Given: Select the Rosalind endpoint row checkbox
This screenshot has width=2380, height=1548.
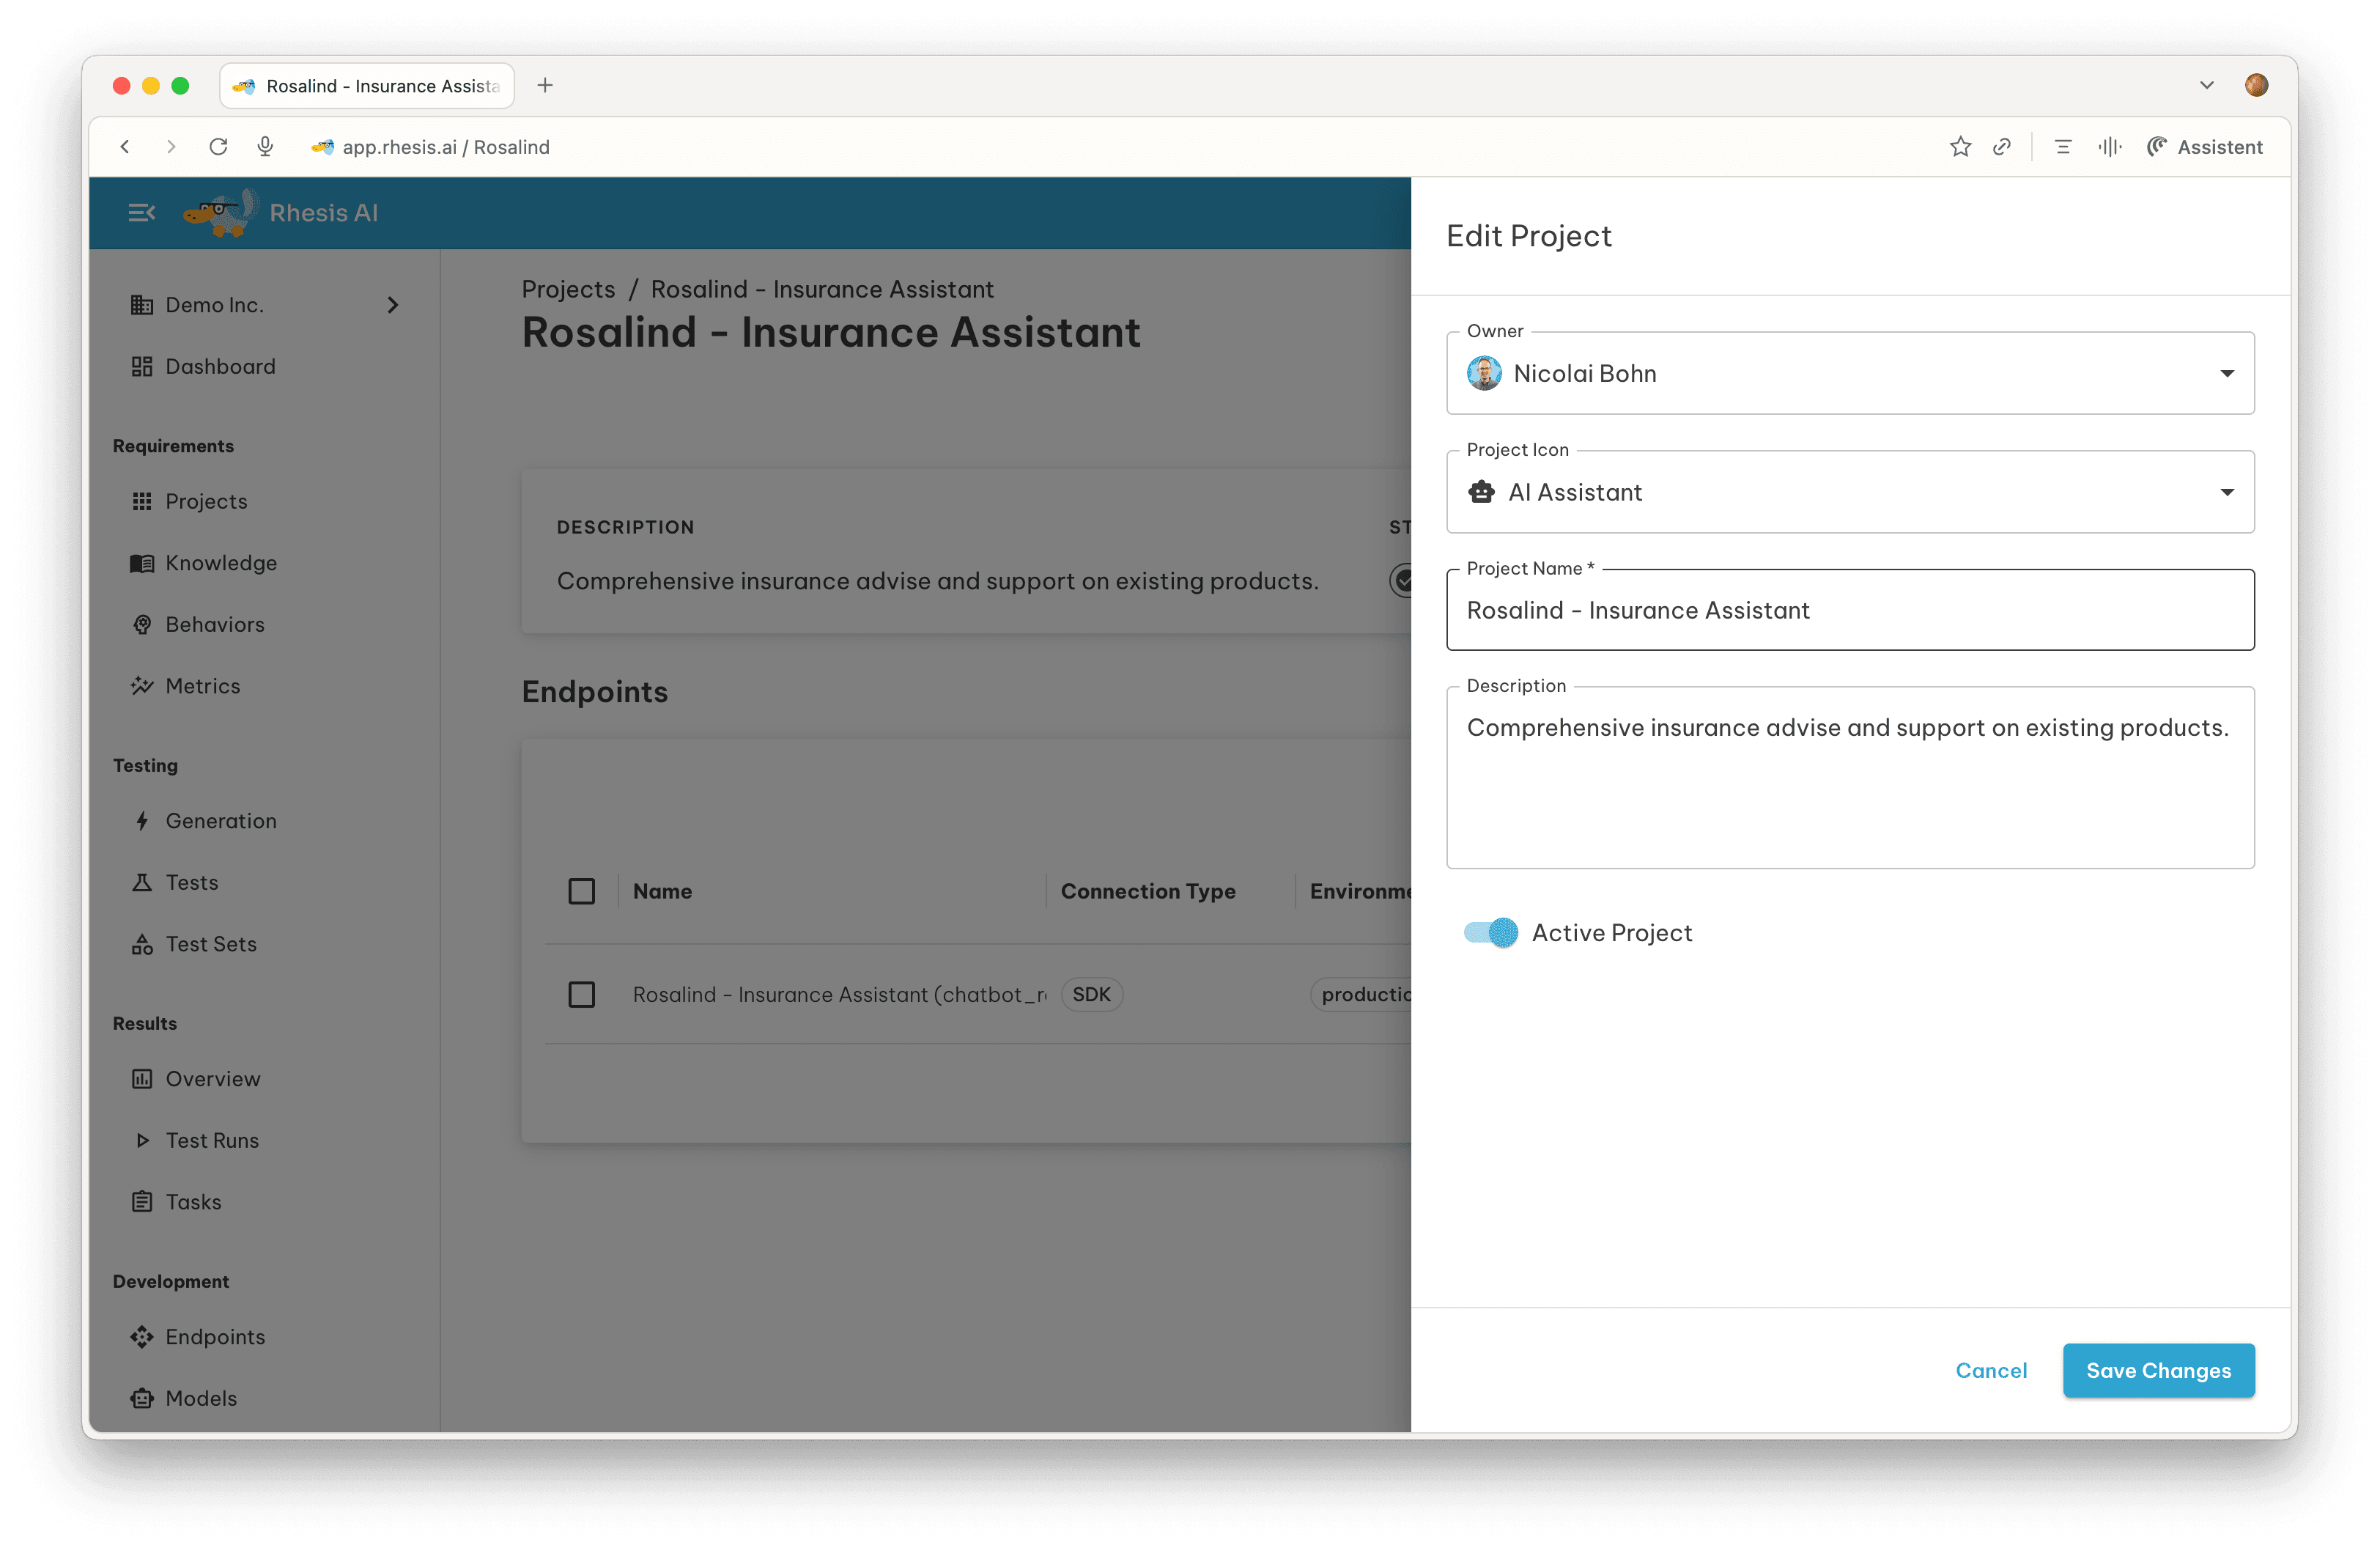Looking at the screenshot, I should [581, 994].
